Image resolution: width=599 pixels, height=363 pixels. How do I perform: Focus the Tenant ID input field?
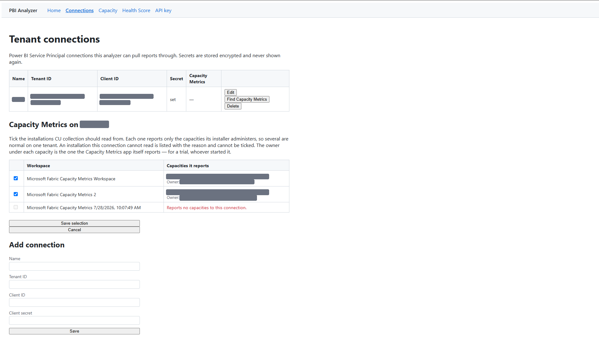74,284
